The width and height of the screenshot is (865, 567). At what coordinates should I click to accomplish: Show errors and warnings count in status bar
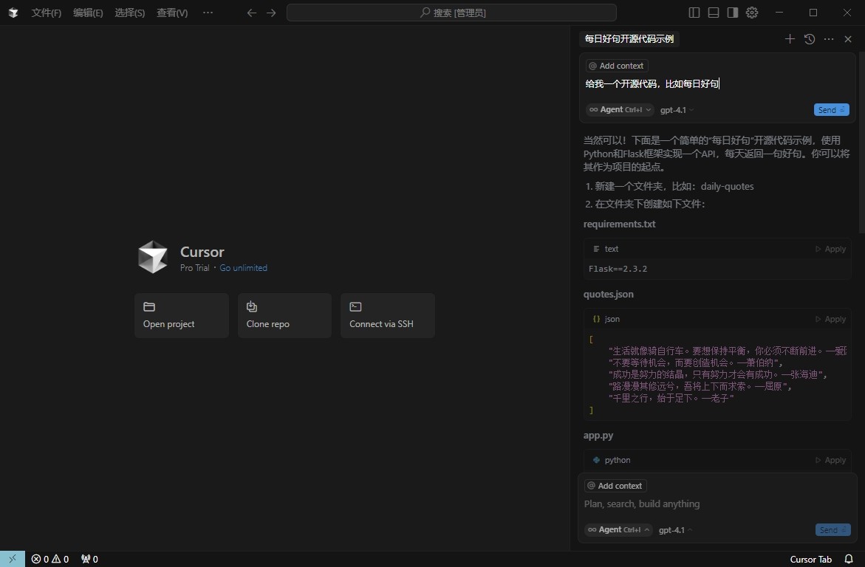(49, 559)
